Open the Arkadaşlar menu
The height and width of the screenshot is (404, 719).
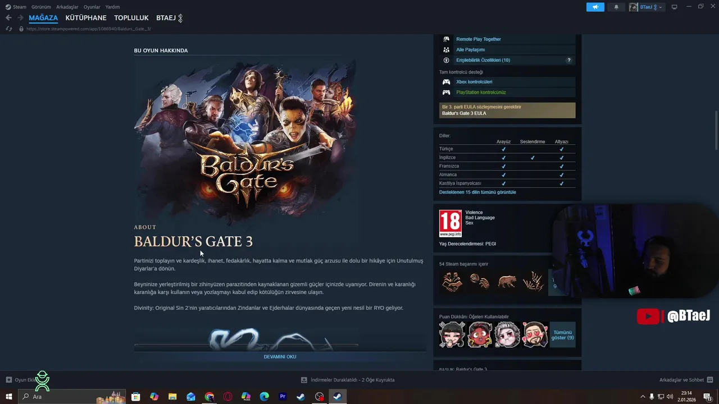67,7
